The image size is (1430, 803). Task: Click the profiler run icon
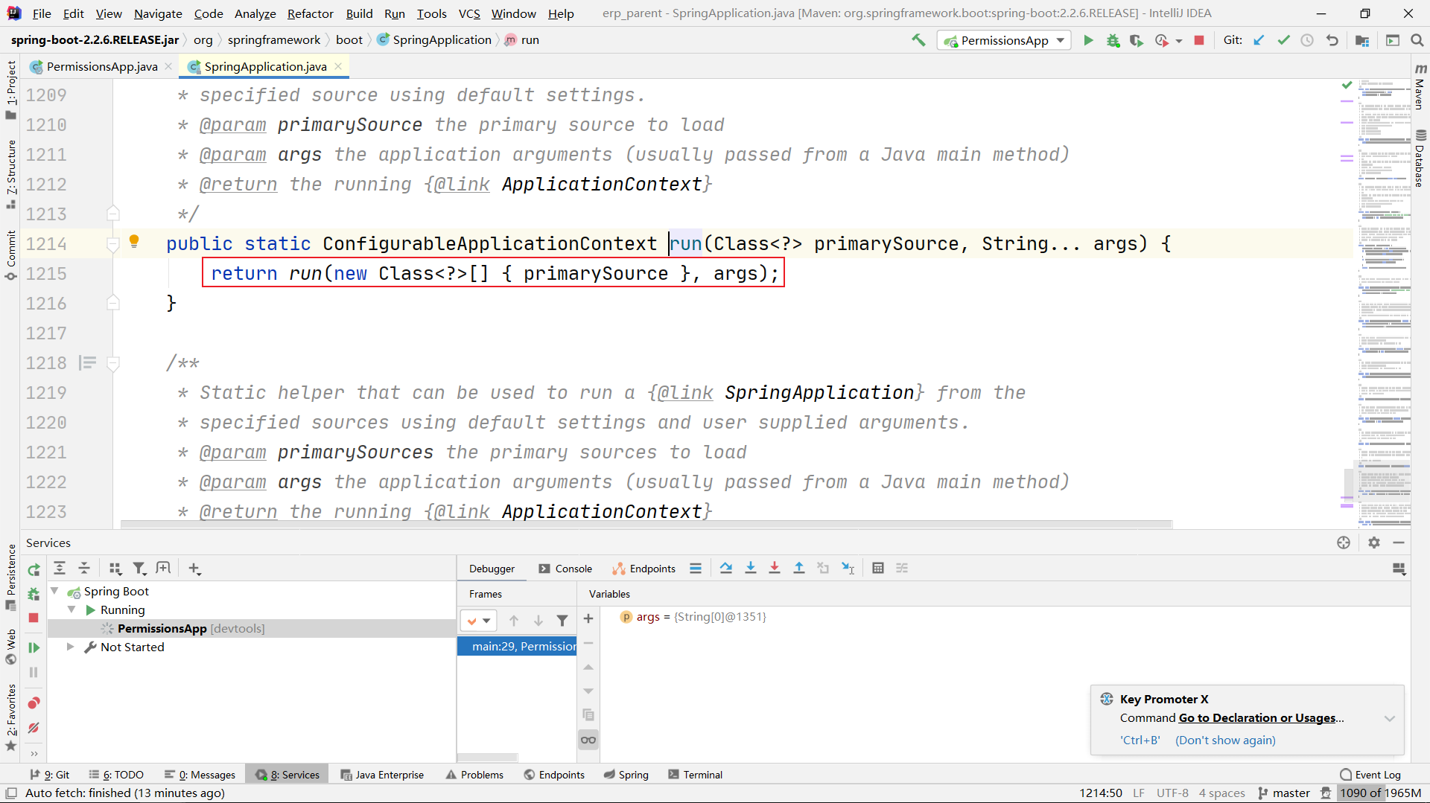click(x=1161, y=40)
